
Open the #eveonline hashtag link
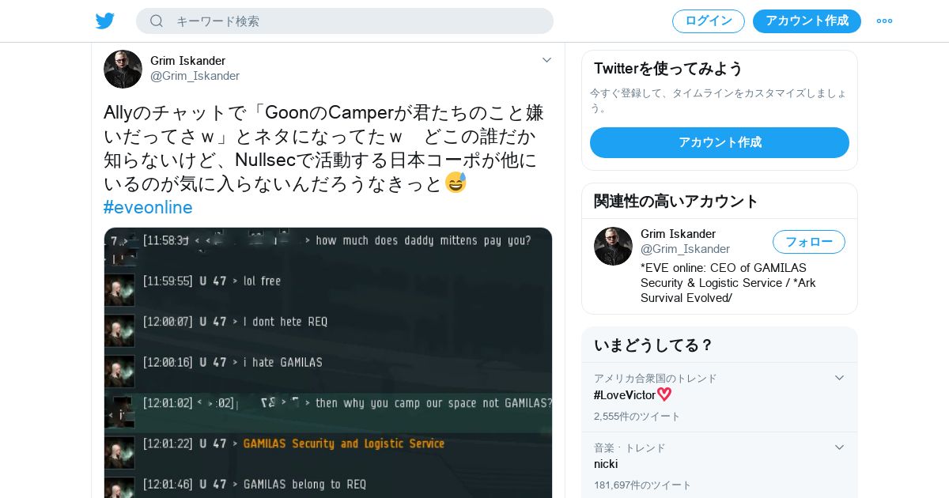tap(148, 207)
